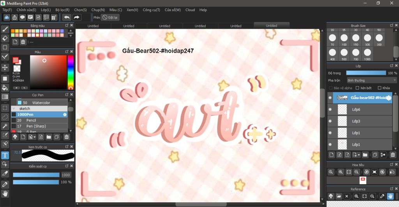Float the Hoa tiêu panel
Screen dimensions: 399x207
pyautogui.click(x=392, y=165)
